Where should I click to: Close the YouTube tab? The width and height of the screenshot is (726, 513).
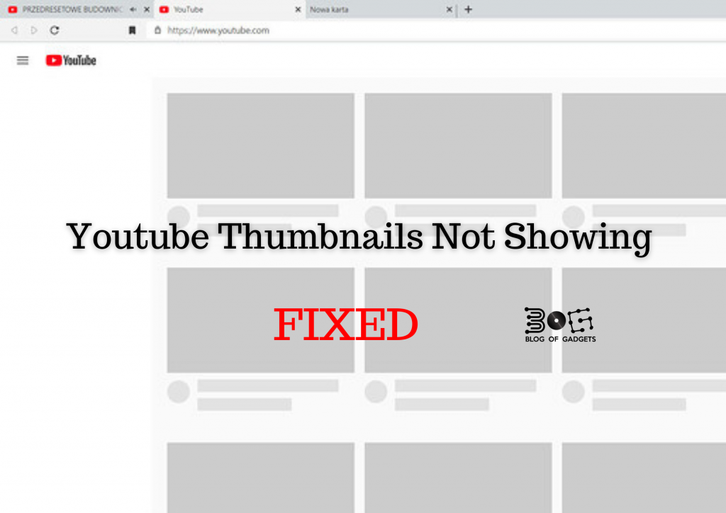click(x=298, y=9)
